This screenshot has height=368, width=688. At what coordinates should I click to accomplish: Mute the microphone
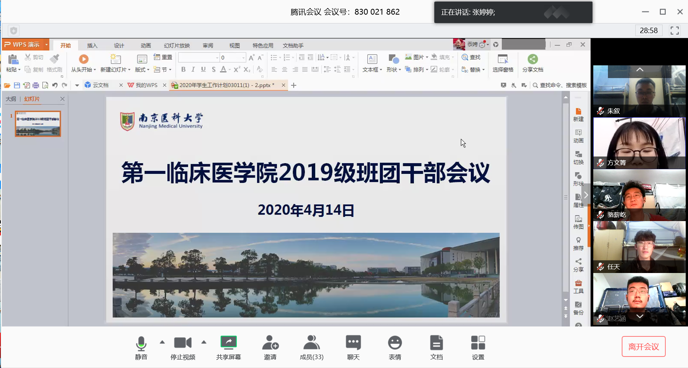pyautogui.click(x=141, y=343)
